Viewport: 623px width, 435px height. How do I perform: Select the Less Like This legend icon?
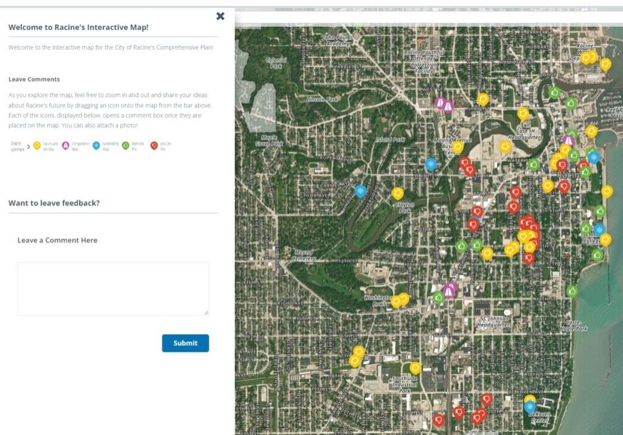(x=155, y=145)
